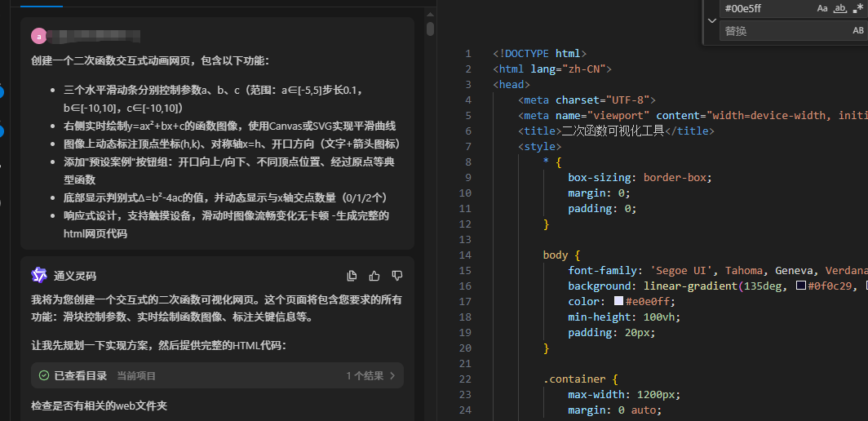Click the green check icon beside 已查看目录
868x421 pixels.
[x=44, y=375]
